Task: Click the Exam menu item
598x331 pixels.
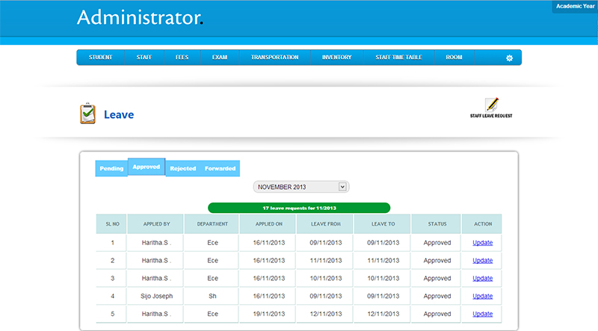Action: tap(219, 58)
